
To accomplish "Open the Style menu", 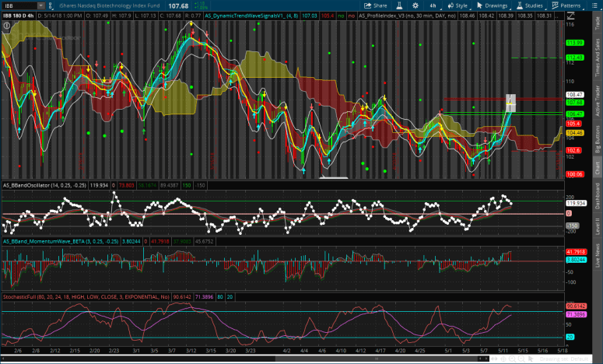I will [458, 5].
